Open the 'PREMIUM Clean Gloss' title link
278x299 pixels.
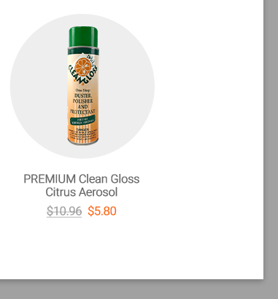(82, 186)
